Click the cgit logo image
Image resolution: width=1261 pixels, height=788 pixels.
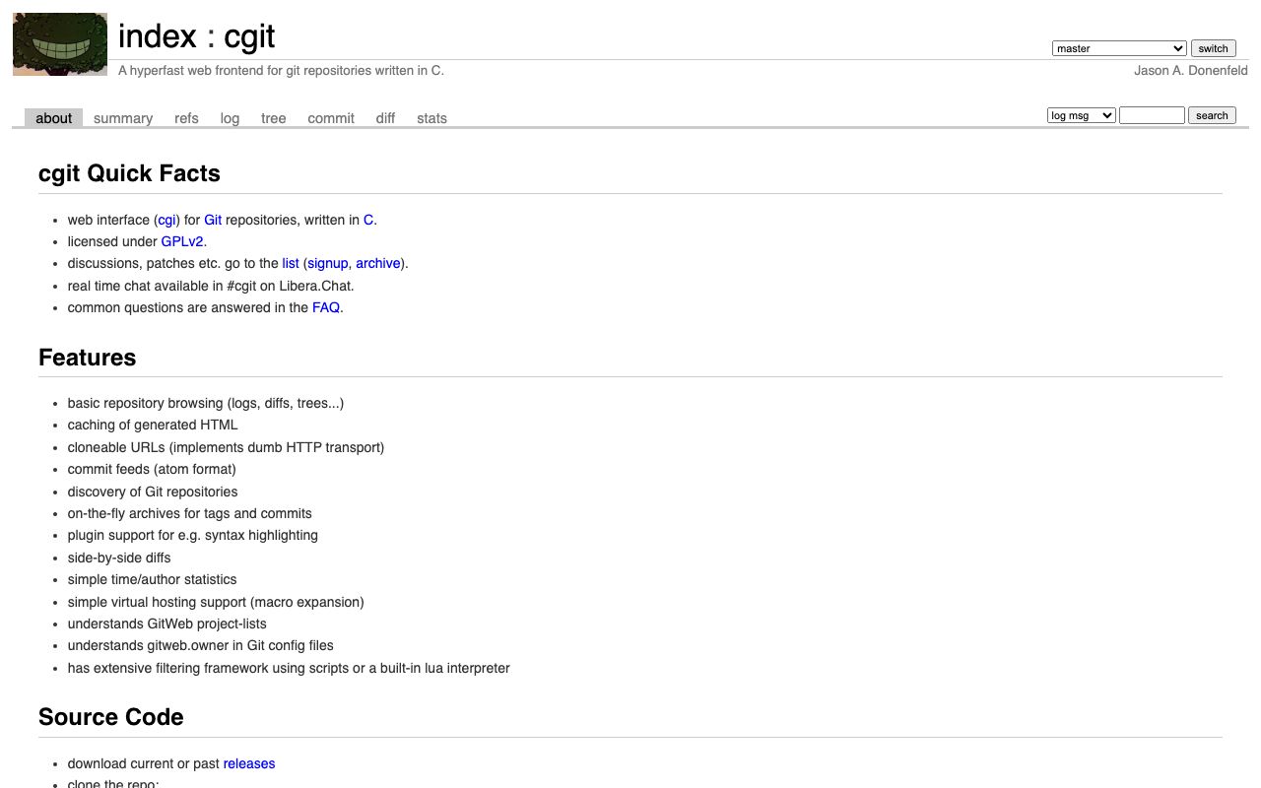tap(60, 44)
